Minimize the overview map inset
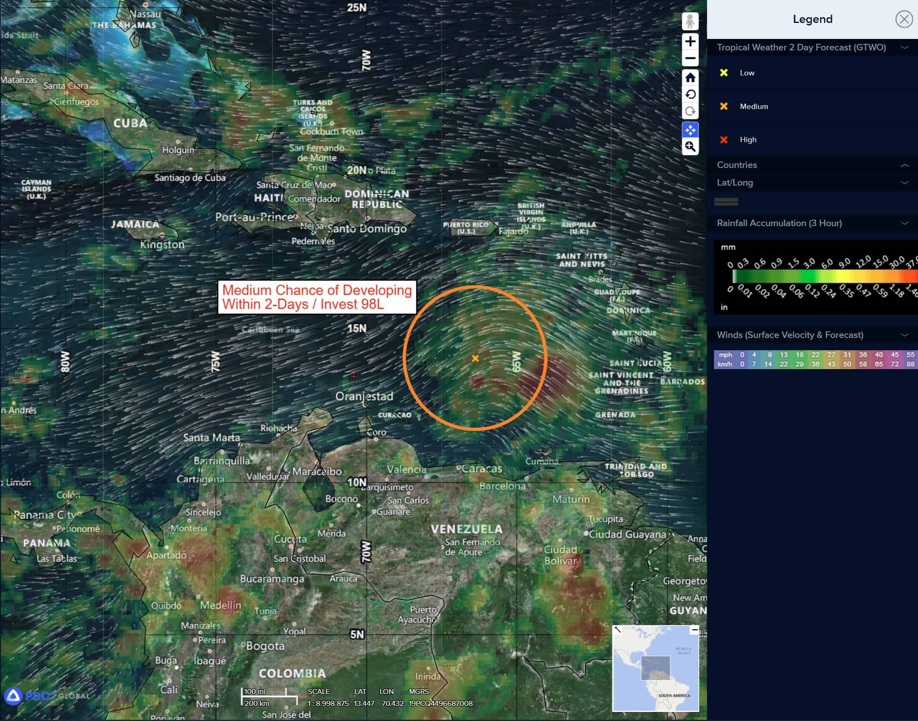This screenshot has width=918, height=721. click(694, 630)
